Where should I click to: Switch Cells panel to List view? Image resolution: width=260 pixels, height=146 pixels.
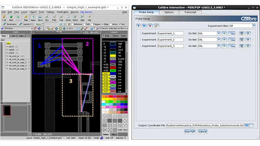click(13, 36)
